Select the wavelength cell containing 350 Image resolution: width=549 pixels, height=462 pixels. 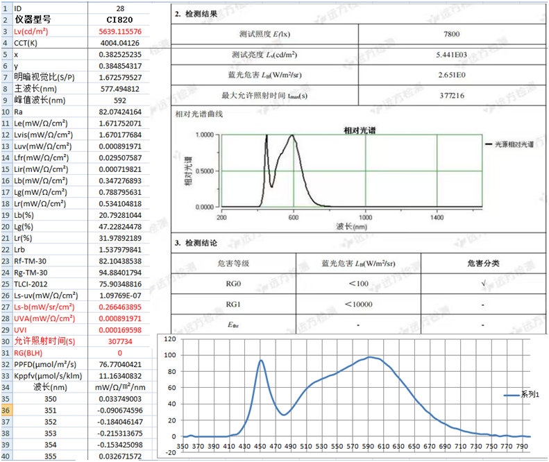coord(49,399)
